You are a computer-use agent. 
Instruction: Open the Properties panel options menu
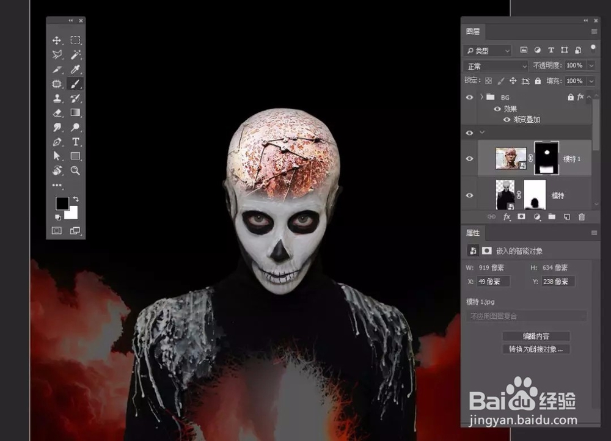coord(594,233)
